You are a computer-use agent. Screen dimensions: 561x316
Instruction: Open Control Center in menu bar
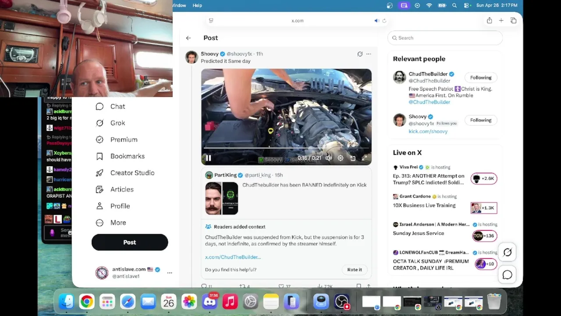click(x=467, y=5)
